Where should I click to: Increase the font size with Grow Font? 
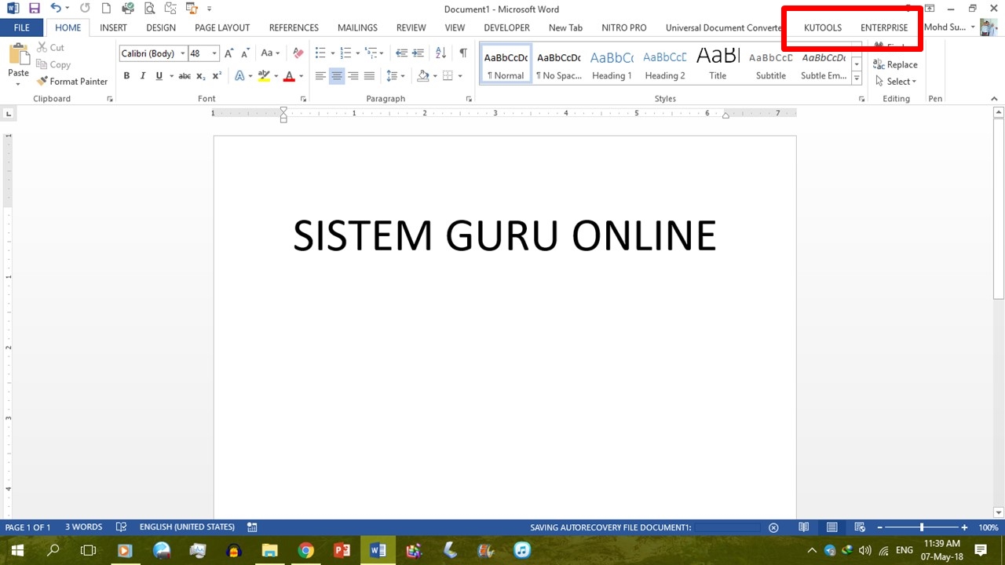pyautogui.click(x=228, y=53)
